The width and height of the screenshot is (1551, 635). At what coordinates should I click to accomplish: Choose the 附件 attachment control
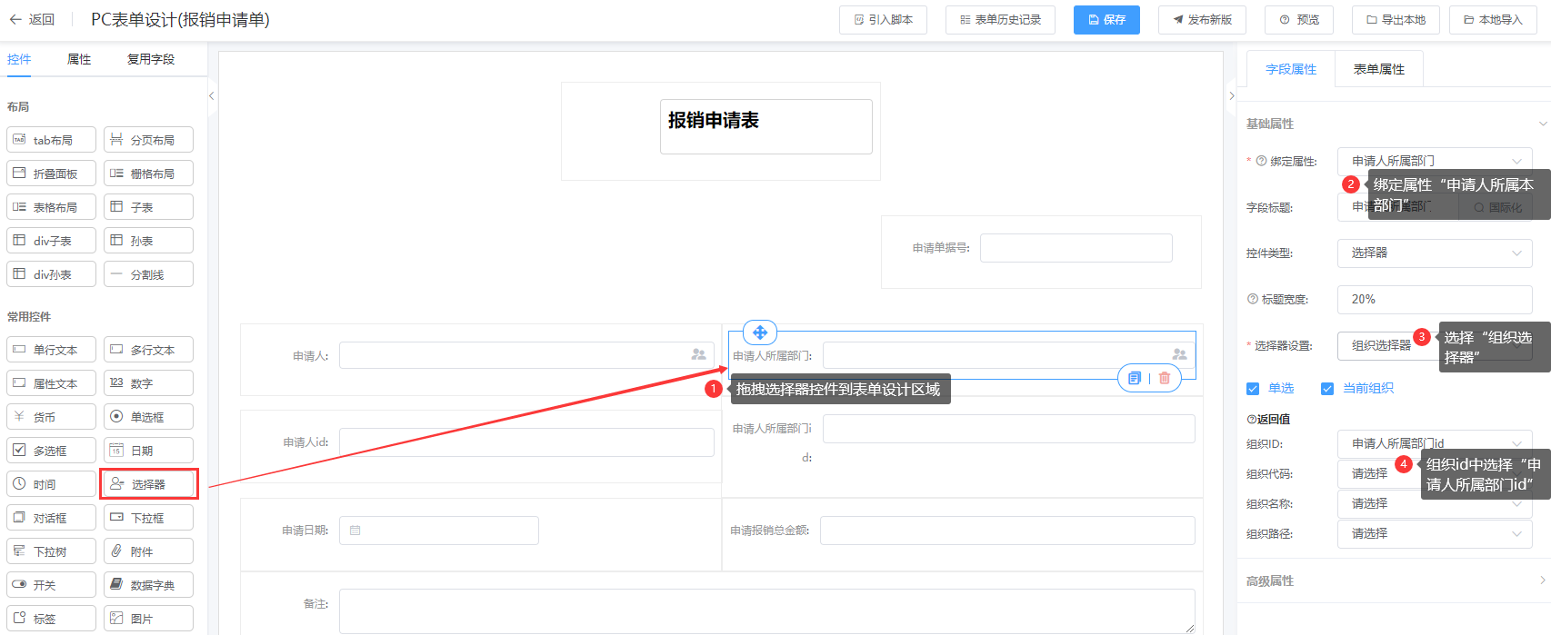pos(148,551)
